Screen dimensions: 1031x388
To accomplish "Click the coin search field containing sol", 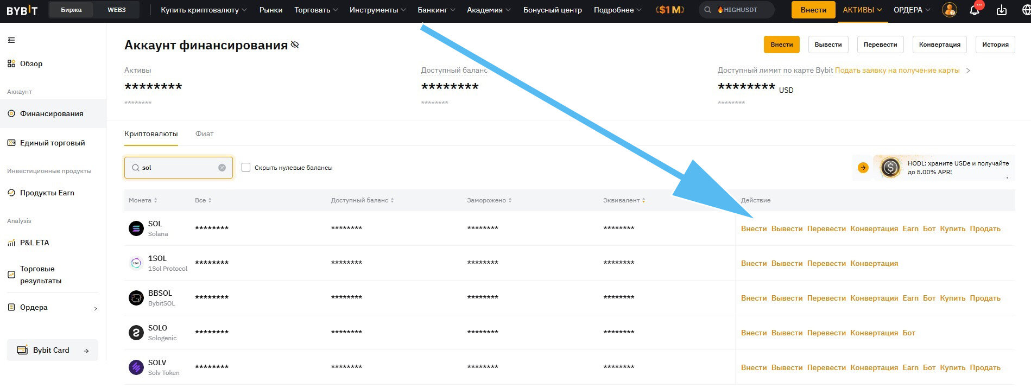I will (x=179, y=168).
